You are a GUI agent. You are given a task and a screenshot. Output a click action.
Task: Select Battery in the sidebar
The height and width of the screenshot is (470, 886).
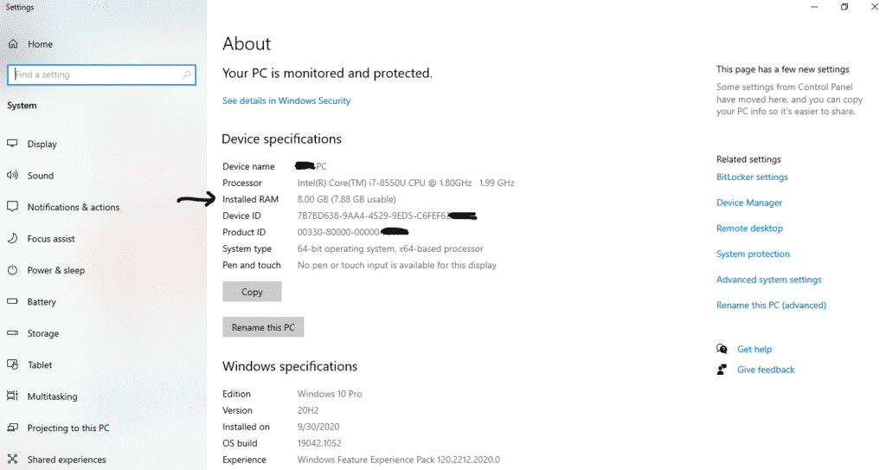pos(42,302)
